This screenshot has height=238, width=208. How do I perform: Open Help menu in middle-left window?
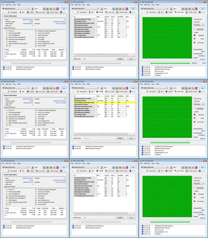click(x=19, y=84)
